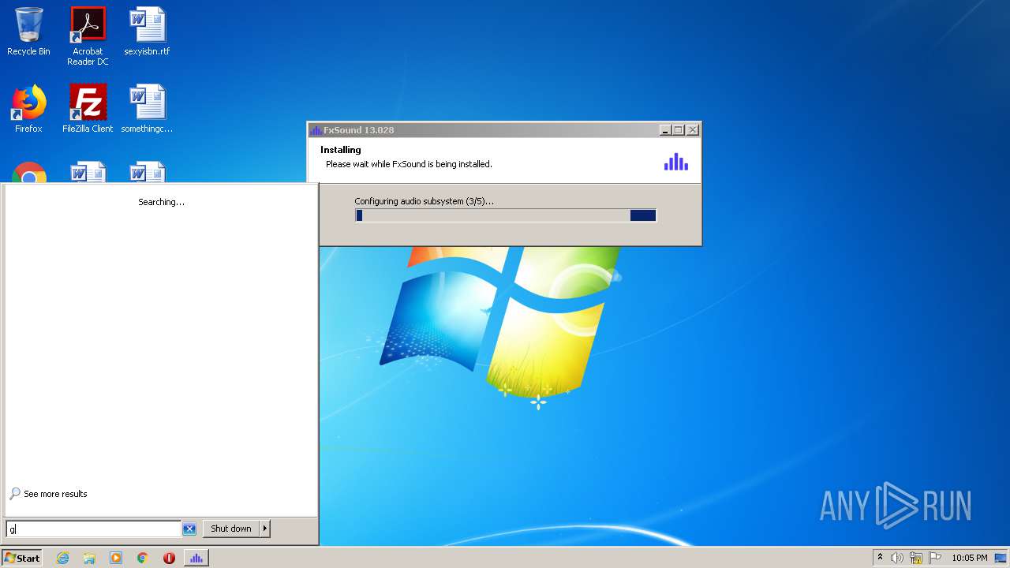Open FileZilla Client desktop shortcut
This screenshot has width=1010, height=568.
88,109
